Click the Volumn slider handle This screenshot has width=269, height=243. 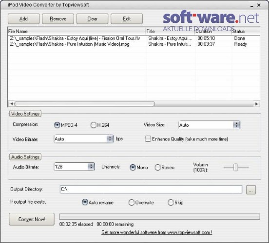236,167
